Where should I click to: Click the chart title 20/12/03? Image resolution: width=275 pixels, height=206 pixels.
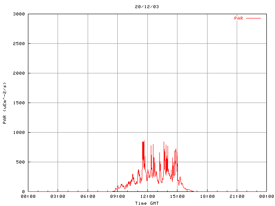click(147, 7)
